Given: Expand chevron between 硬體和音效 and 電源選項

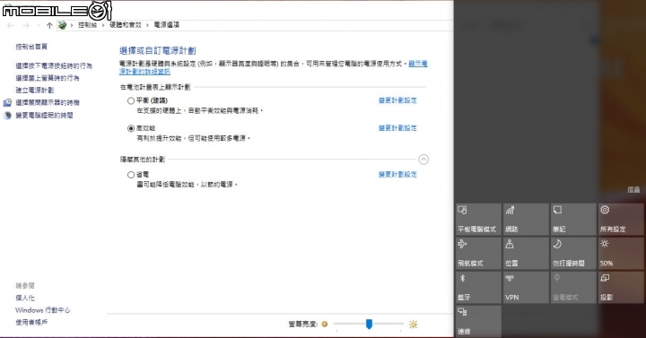Looking at the screenshot, I should (x=147, y=25).
